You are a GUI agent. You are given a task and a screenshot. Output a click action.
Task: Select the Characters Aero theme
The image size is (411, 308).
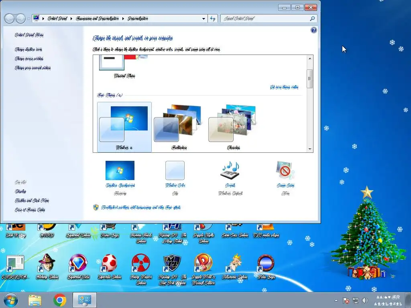pyautogui.click(x=233, y=127)
